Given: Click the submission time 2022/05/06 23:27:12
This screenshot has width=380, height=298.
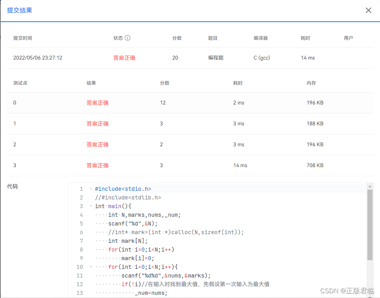Looking at the screenshot, I should pos(38,58).
